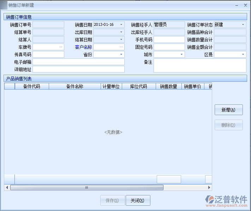
Task: Click the 车牌号 lookup ellipsis icon
Action: 61,47
